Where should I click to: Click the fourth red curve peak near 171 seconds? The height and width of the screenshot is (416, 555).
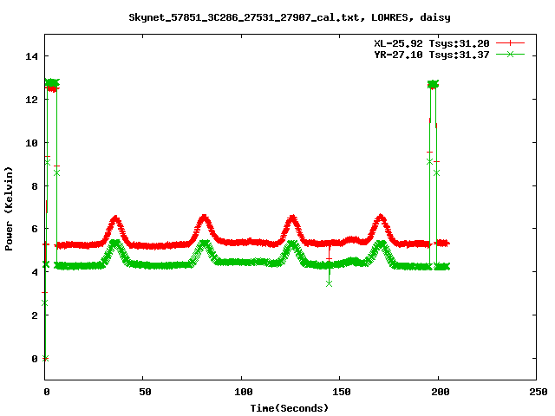[381, 218]
